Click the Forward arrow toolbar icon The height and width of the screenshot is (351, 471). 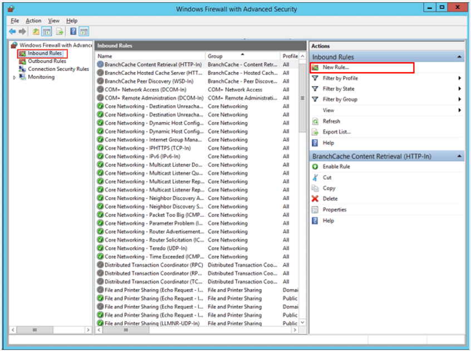[x=22, y=32]
